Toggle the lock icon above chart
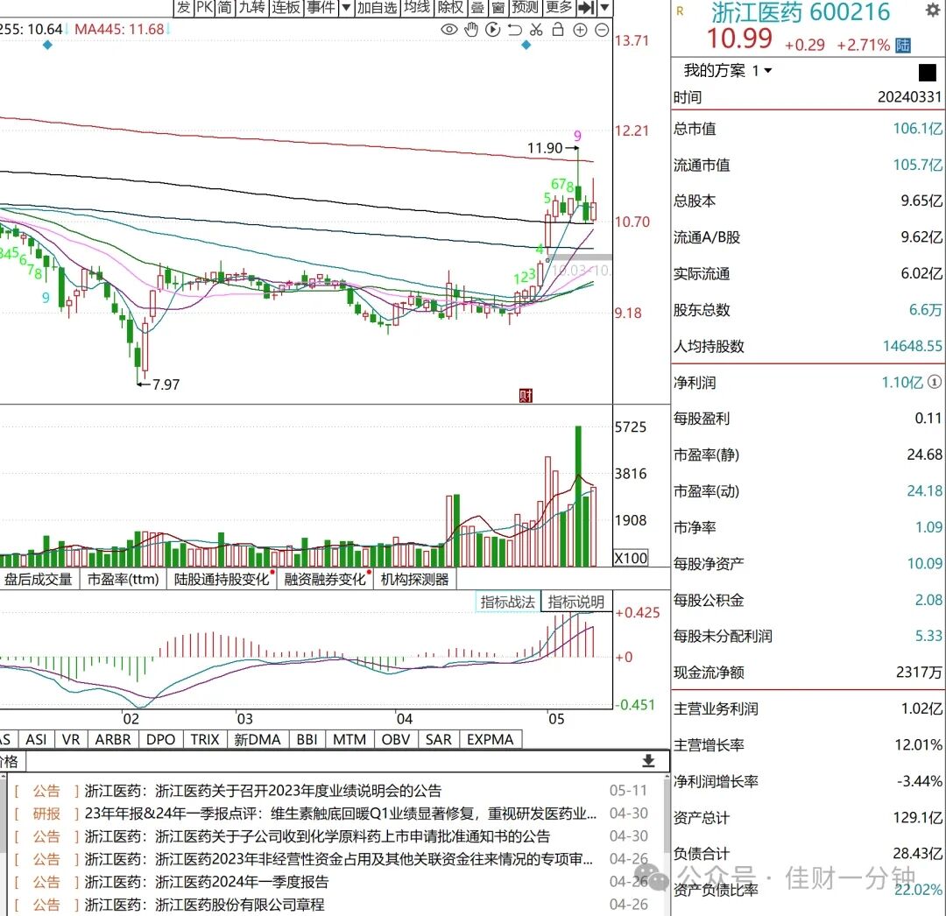 click(x=558, y=30)
